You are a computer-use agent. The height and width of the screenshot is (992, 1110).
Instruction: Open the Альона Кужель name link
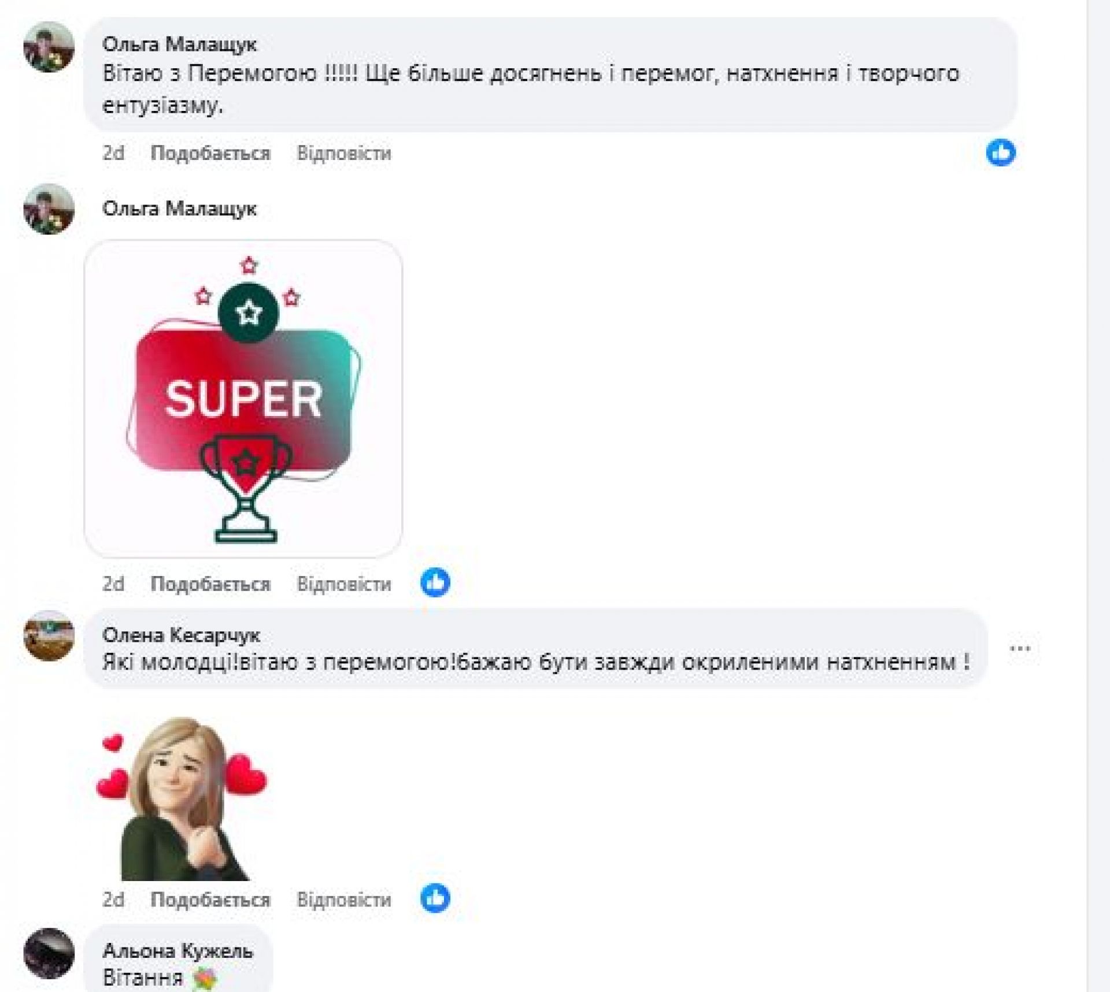coord(177,950)
